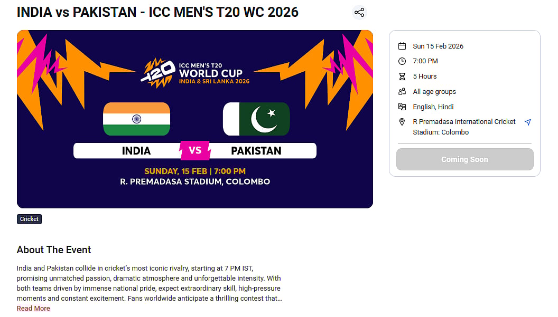This screenshot has width=558, height=317.
Task: Click the location pin icon
Action: click(x=402, y=122)
